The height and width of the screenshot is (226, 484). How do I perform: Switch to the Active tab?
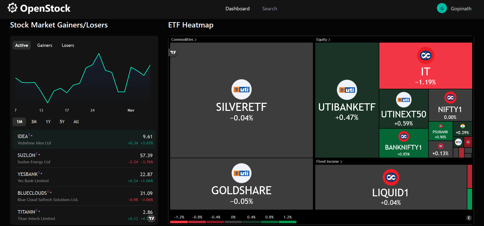point(22,45)
